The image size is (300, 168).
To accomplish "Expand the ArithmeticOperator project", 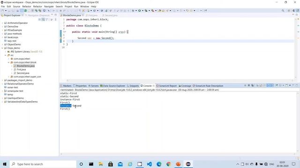I will click(x=2, y=23).
